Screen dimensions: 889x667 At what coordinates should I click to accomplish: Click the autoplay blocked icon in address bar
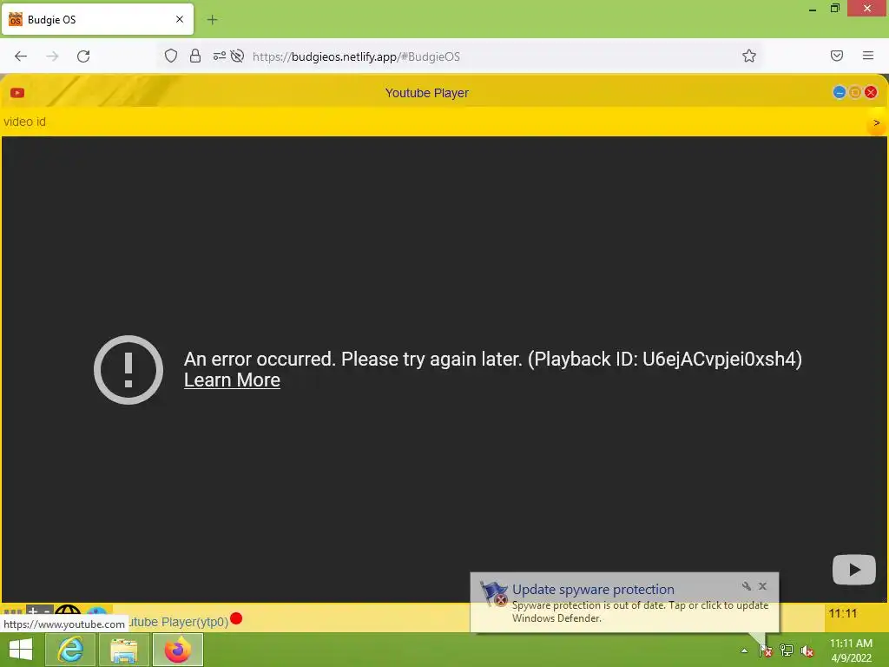tap(238, 56)
